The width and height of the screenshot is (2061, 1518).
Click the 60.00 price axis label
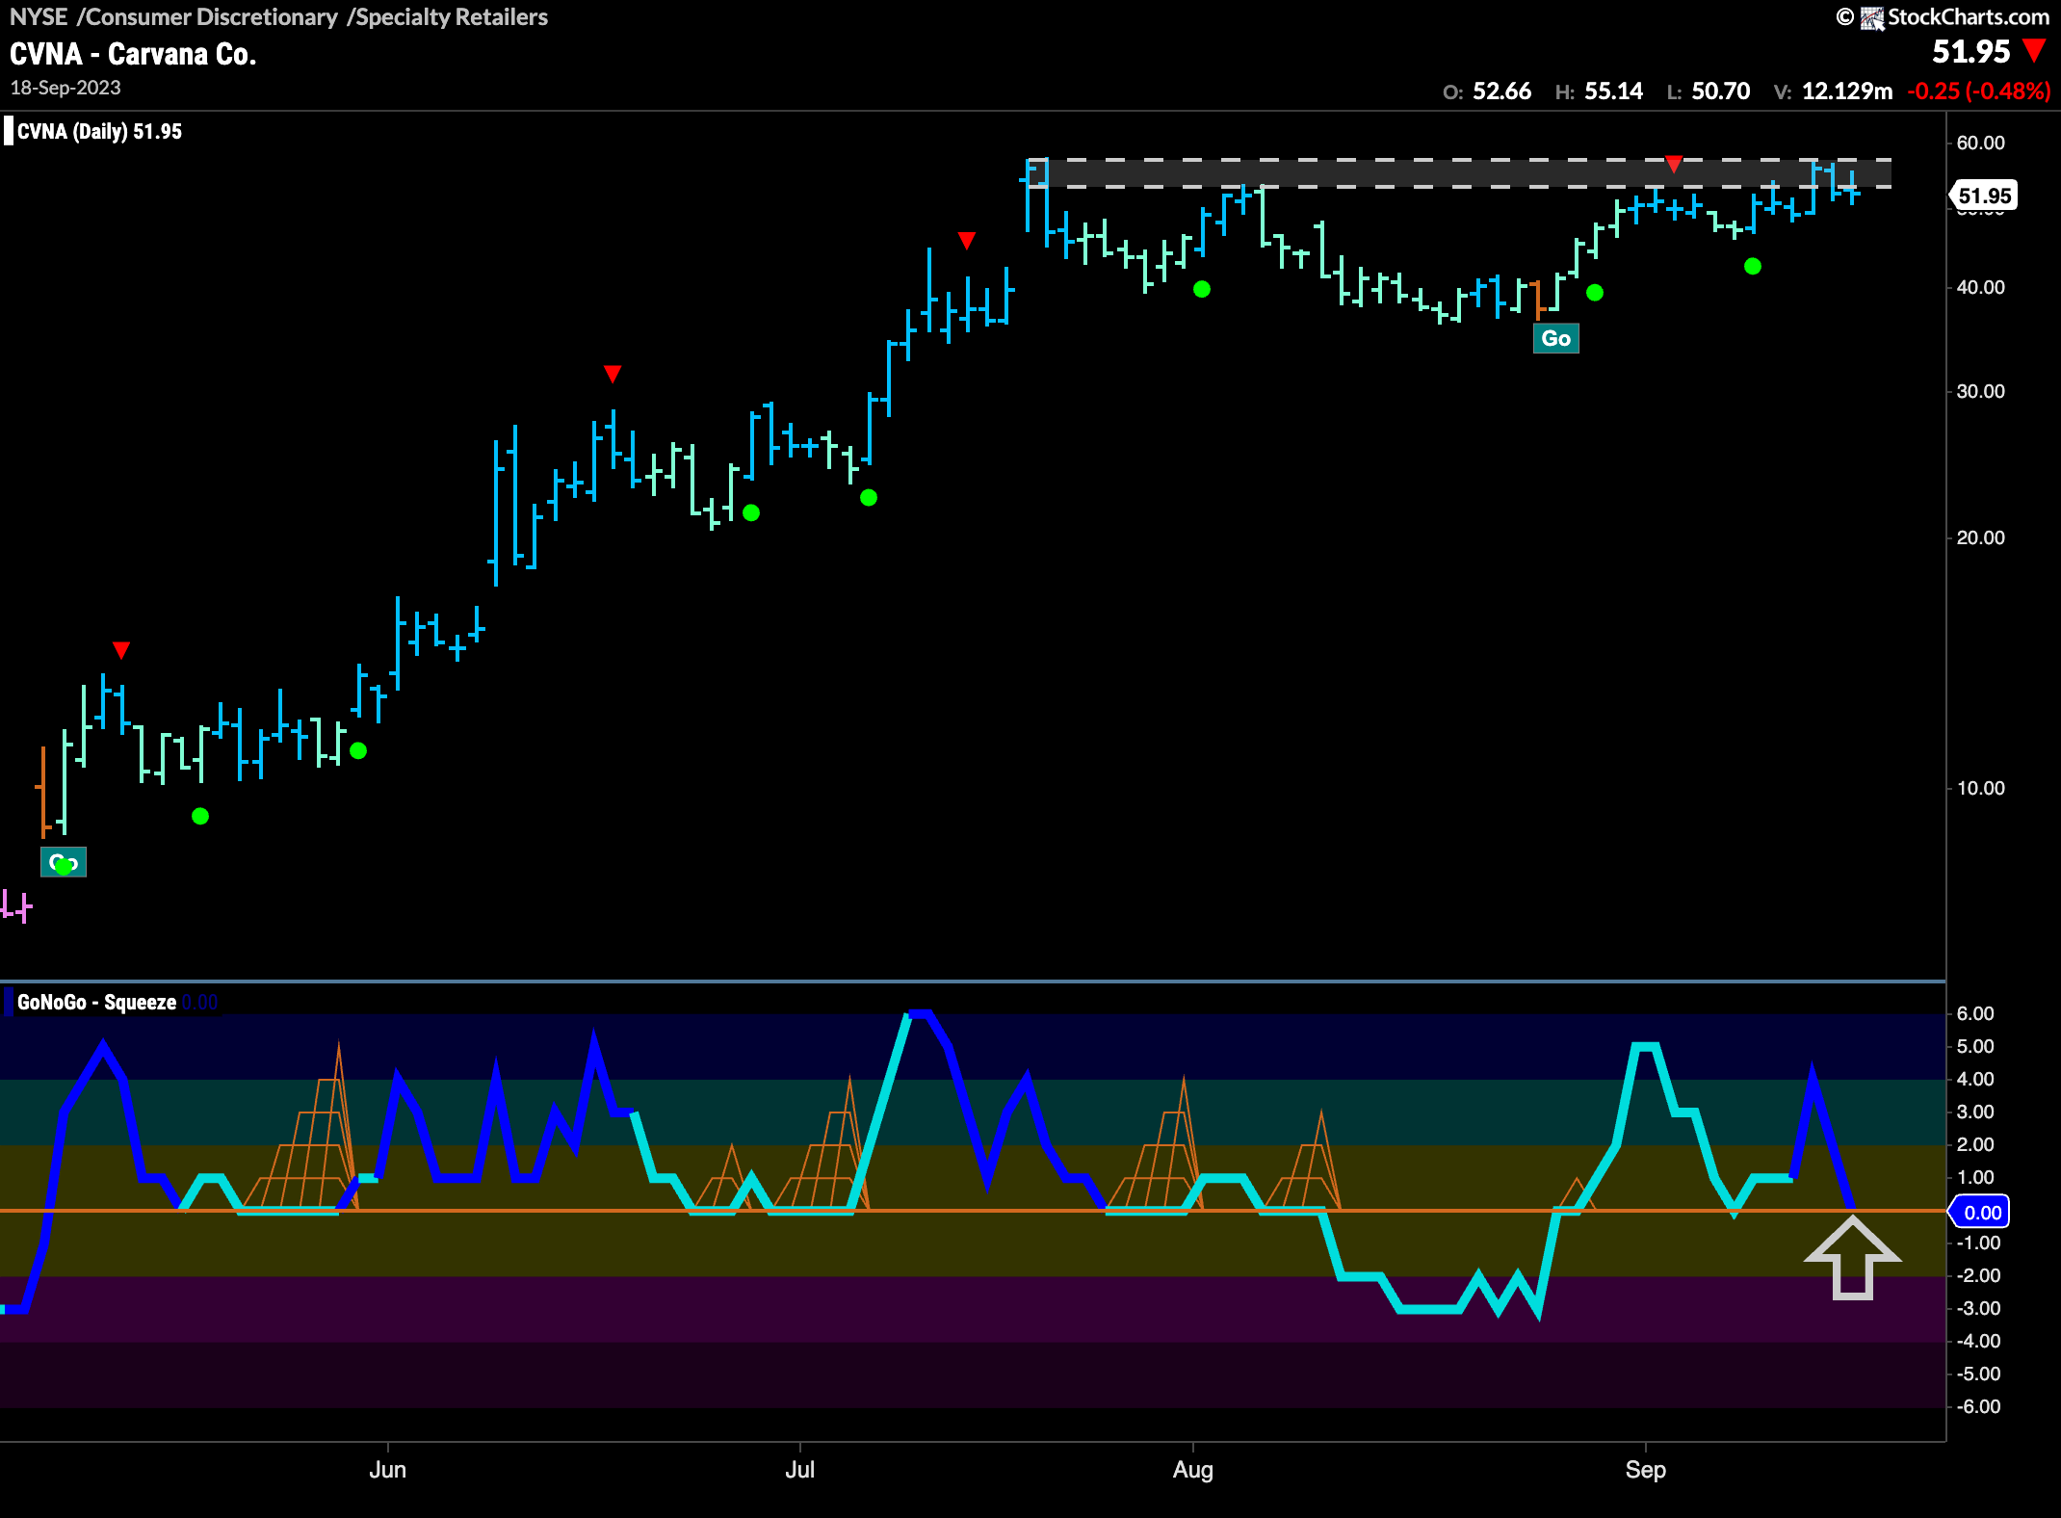coord(1981,143)
